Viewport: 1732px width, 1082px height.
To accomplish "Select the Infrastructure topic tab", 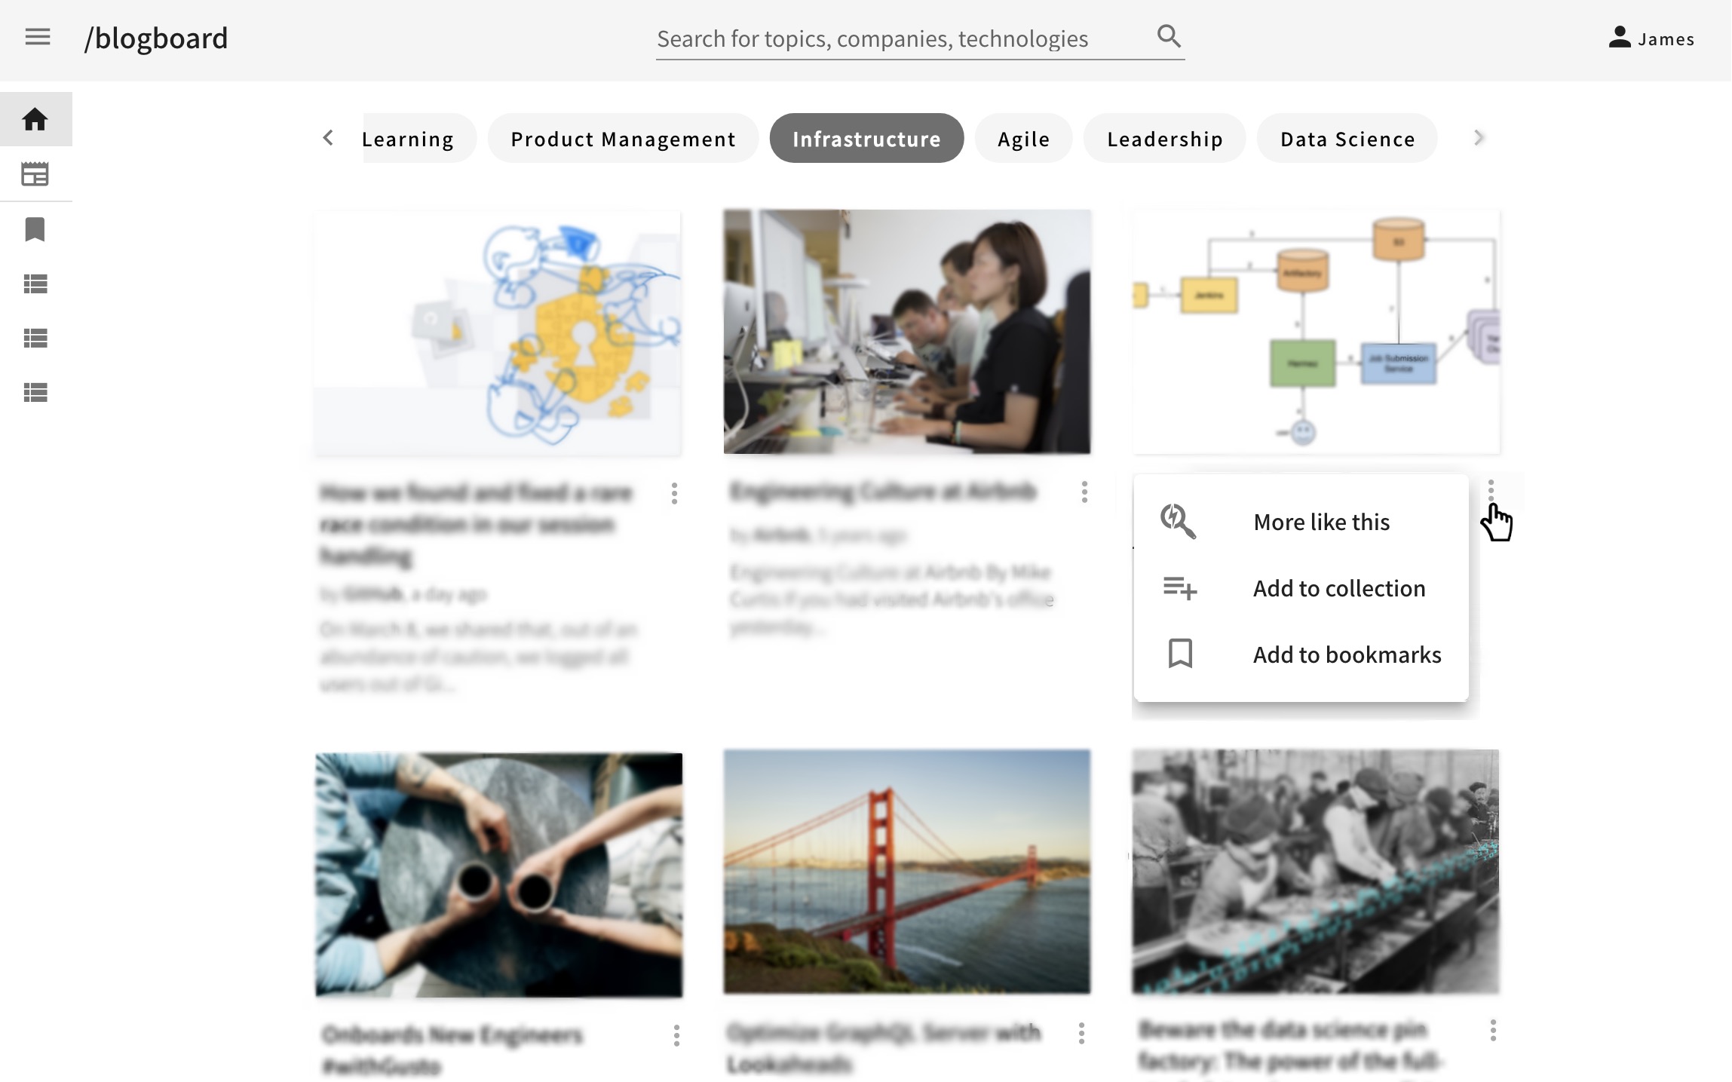I will (x=866, y=138).
